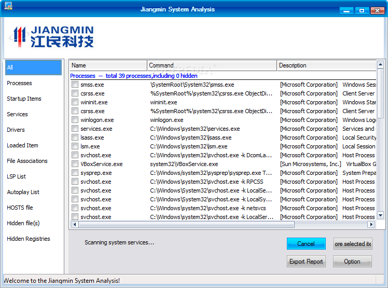Click the sysprep.exe command path text

tap(211, 173)
